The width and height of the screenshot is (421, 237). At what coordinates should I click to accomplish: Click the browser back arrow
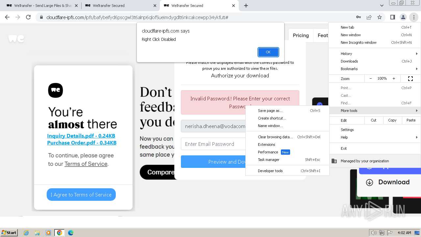[7, 17]
